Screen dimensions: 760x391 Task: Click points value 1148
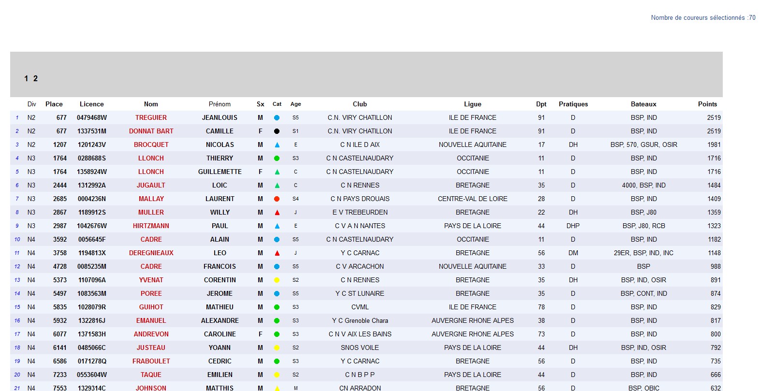click(714, 253)
